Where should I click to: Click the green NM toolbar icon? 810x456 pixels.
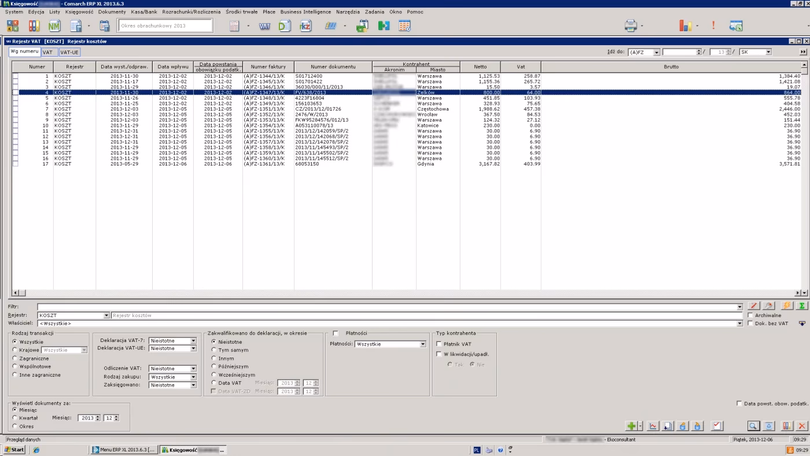[54, 26]
